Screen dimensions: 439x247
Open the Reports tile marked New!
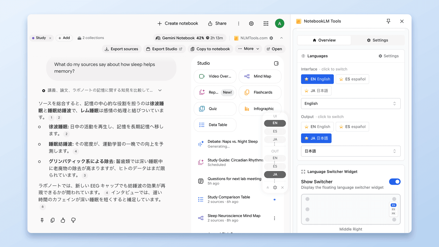pos(215,92)
